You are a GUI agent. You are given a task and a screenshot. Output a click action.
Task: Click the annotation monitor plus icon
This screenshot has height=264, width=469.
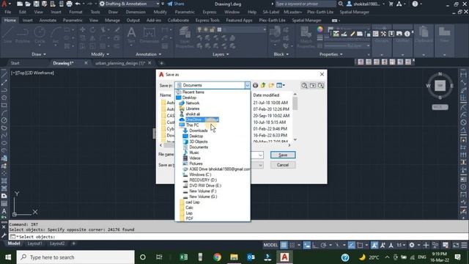pos(426,245)
